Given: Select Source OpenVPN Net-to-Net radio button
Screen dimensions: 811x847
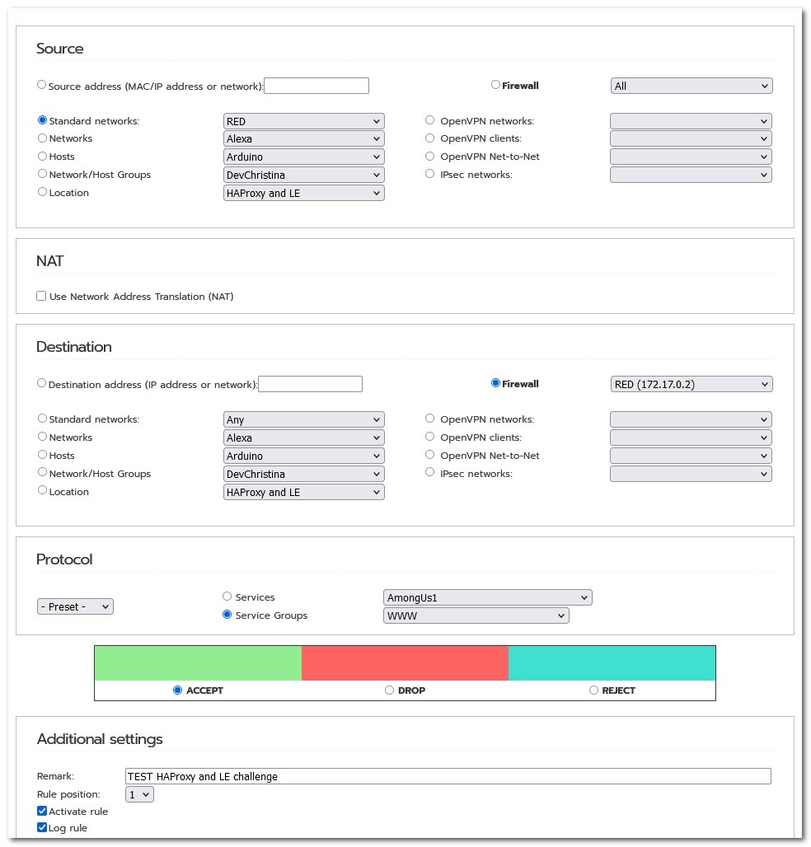Looking at the screenshot, I should (x=429, y=156).
